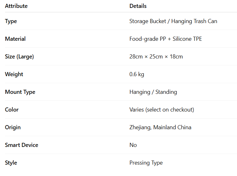237x176 pixels.
Task: Select the Size (Large) label
Action: [x=19, y=57]
